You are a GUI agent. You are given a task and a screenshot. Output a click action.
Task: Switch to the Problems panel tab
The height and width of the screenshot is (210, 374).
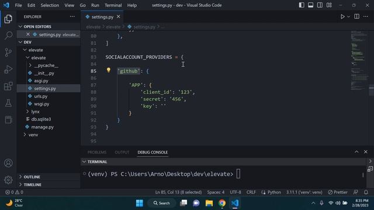97,152
